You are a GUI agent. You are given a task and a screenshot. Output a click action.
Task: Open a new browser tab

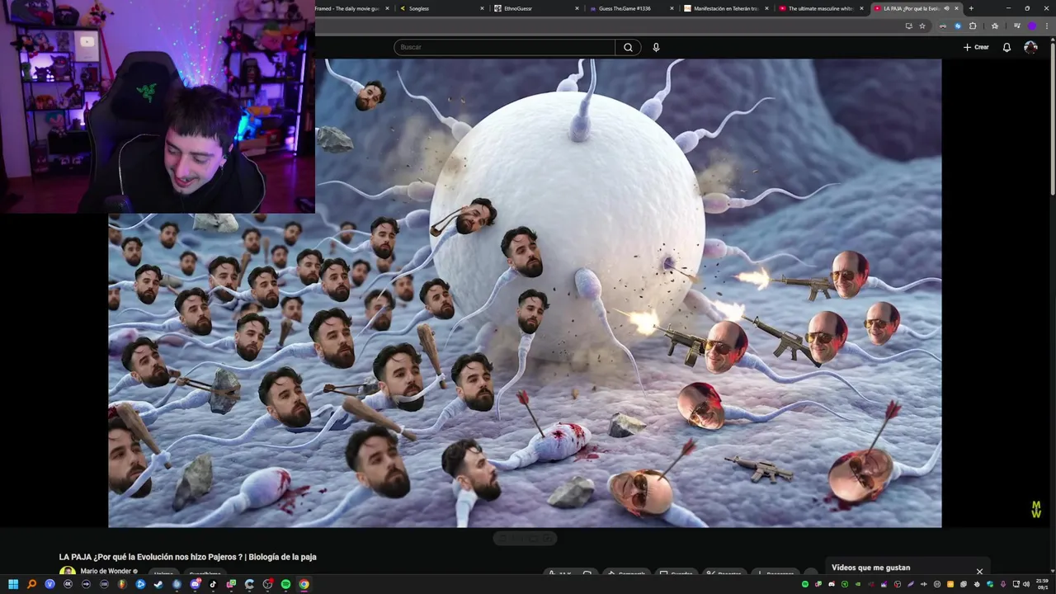click(x=971, y=8)
